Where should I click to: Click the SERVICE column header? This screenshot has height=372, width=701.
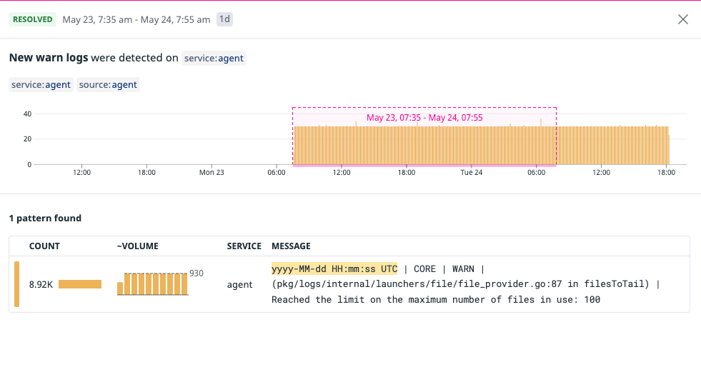pos(244,246)
